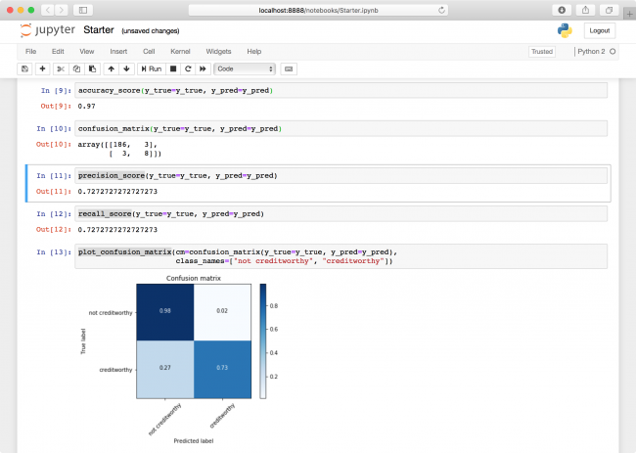This screenshot has width=636, height=453.
Task: Click the Logout button
Action: (x=600, y=30)
